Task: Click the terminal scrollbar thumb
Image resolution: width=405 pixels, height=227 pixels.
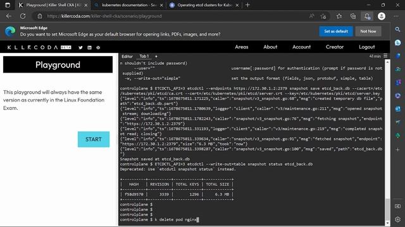Action: click(x=387, y=209)
